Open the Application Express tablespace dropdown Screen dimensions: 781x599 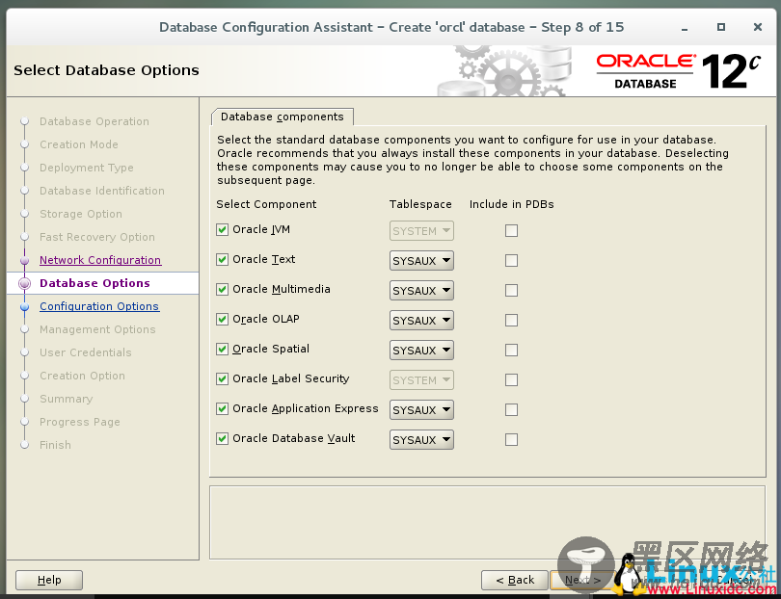(421, 410)
